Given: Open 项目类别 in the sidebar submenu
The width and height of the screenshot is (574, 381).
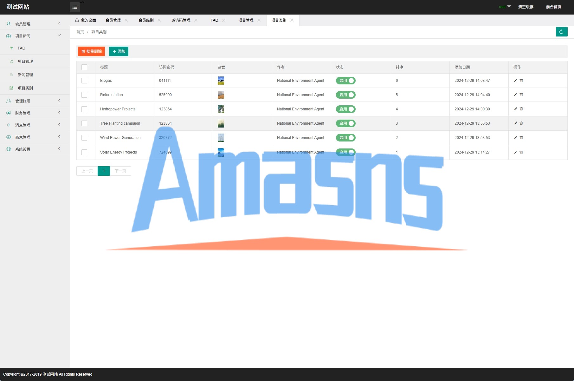Looking at the screenshot, I should pyautogui.click(x=25, y=88).
